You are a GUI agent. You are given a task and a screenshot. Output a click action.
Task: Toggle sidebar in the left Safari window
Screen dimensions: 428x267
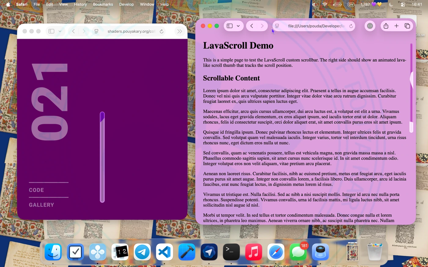(x=51, y=31)
